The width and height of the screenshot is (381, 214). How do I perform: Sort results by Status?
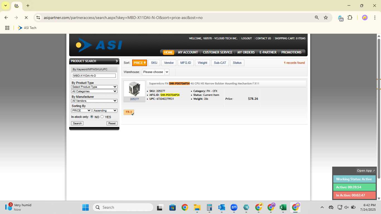[237, 63]
